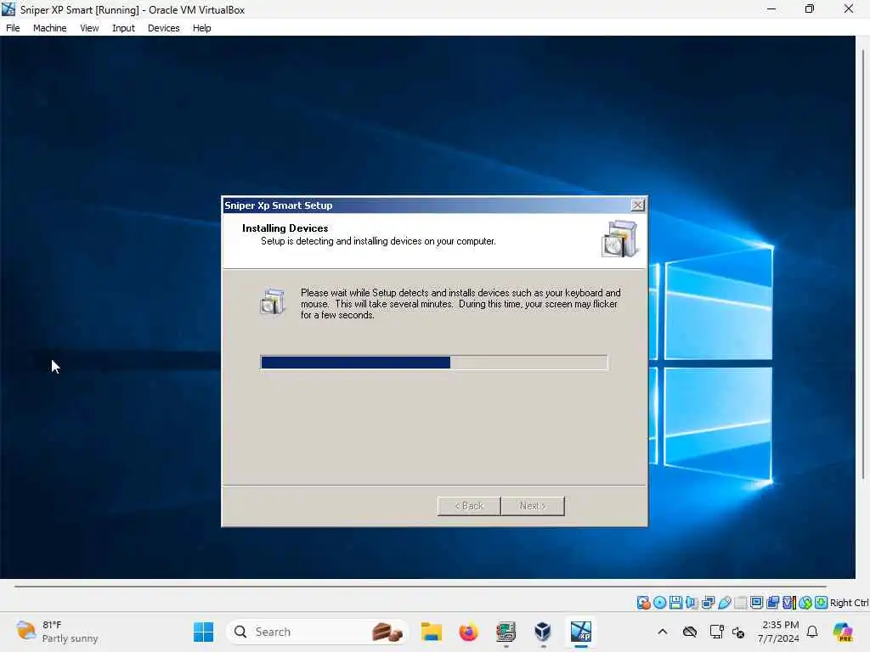The image size is (870, 652).
Task: Click the taskbar Search box
Action: pos(318,632)
